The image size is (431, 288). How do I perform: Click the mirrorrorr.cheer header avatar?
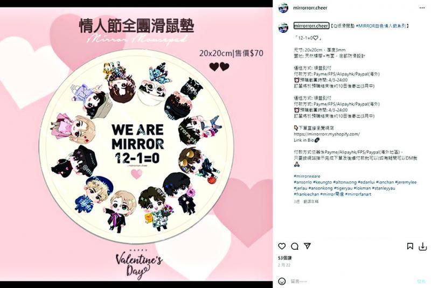point(283,8)
